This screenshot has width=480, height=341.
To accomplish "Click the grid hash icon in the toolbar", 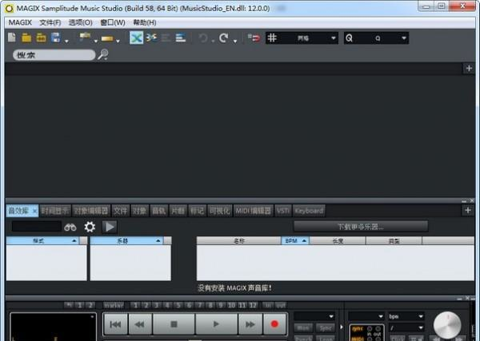I will click(x=272, y=38).
